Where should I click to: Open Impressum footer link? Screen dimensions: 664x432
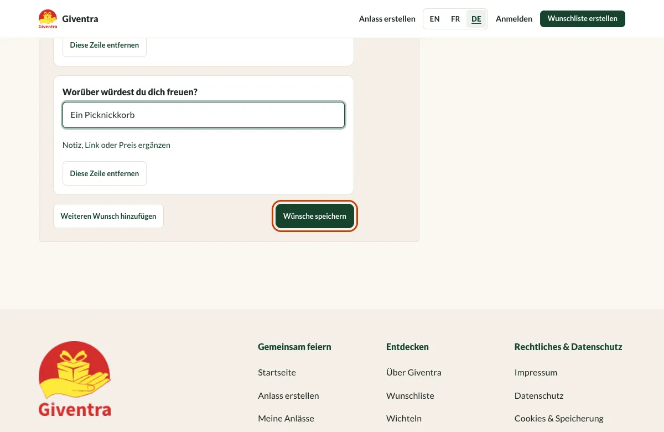(536, 372)
